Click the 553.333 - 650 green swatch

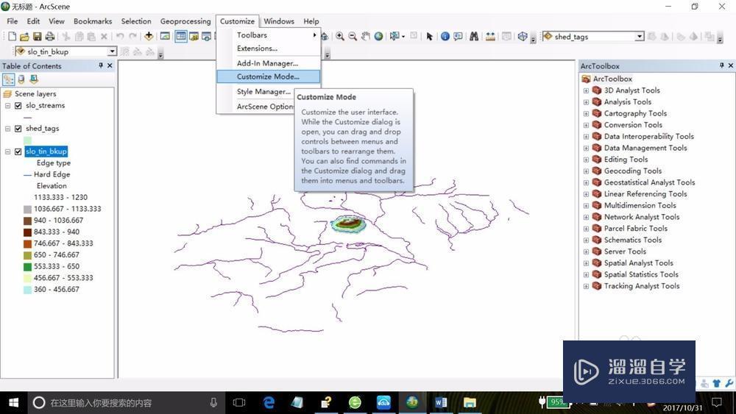(28, 266)
